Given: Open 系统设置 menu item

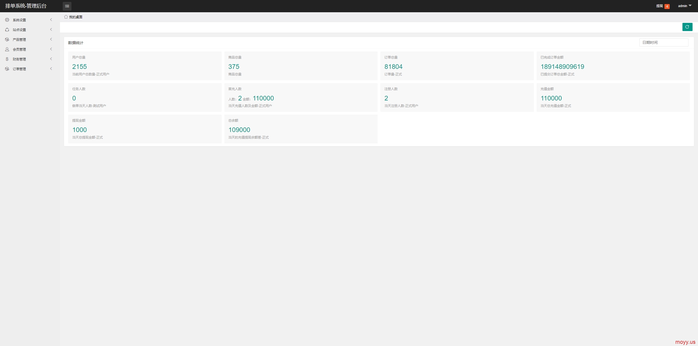Looking at the screenshot, I should coord(29,20).
